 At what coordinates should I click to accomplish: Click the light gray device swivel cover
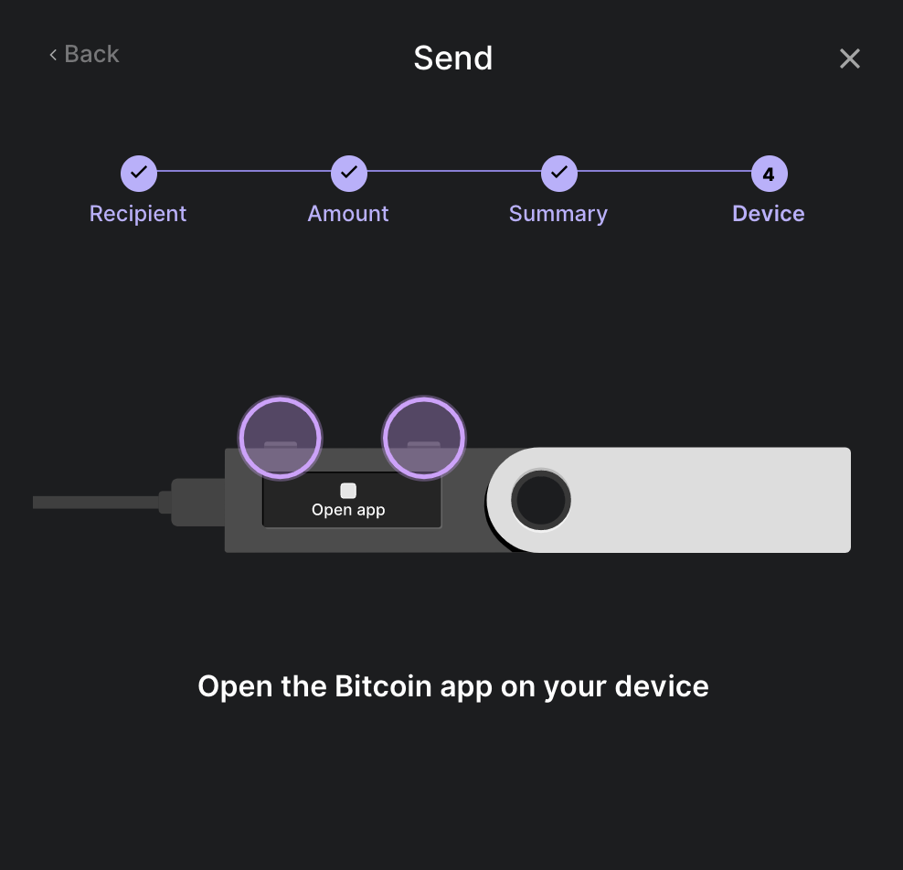(669, 500)
